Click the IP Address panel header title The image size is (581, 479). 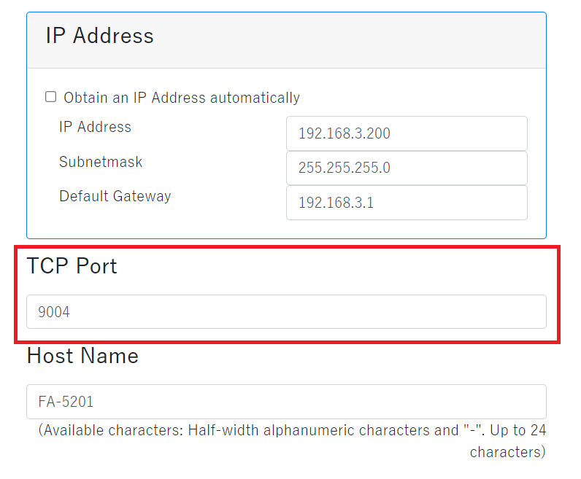[x=99, y=36]
